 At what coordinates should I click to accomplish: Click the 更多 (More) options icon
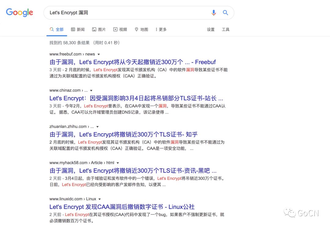click(156, 29)
